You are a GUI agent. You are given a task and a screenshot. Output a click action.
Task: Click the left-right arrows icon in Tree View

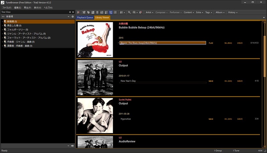3,17
